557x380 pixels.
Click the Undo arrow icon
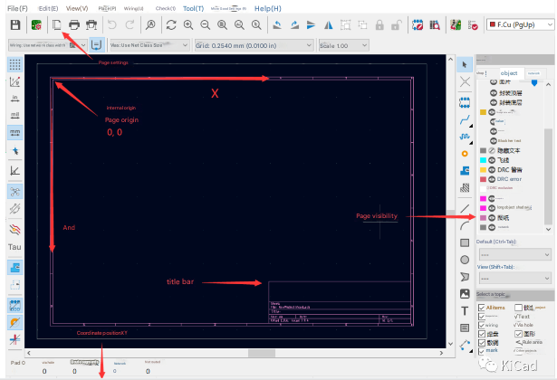tap(113, 25)
